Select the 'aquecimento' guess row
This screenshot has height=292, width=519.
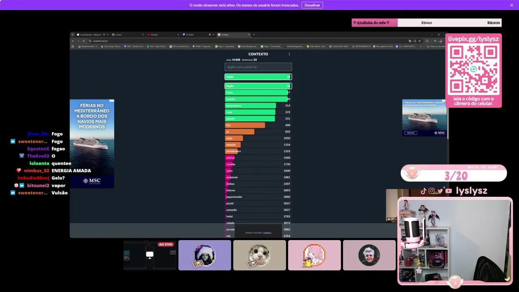tap(258, 197)
